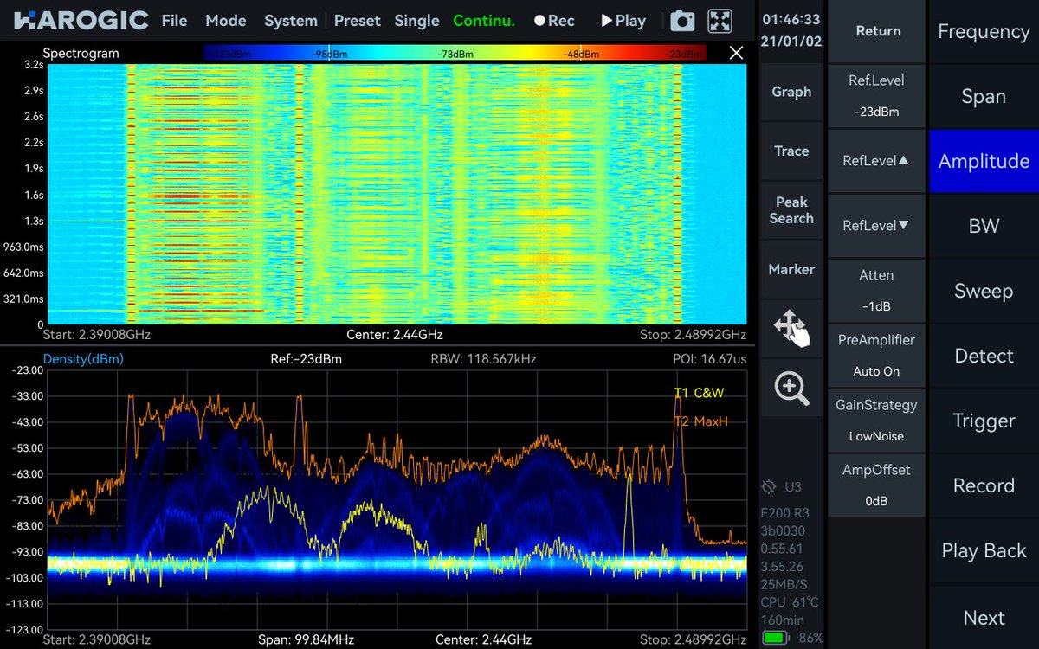Open the Mode menu

(x=226, y=21)
